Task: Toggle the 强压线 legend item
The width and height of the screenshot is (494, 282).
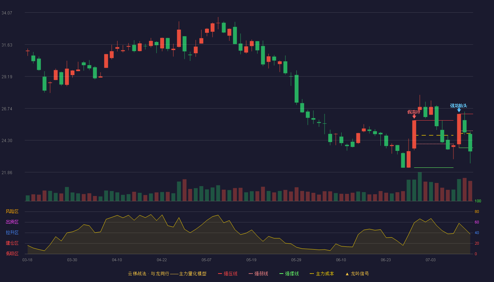Action: click(x=228, y=274)
